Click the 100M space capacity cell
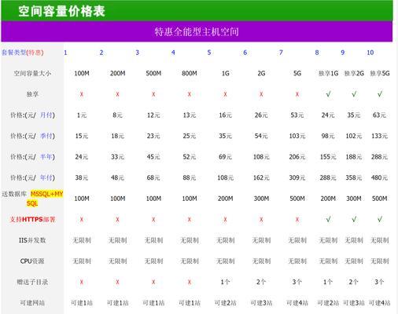Screen dimensions: 398x314 coord(82,73)
